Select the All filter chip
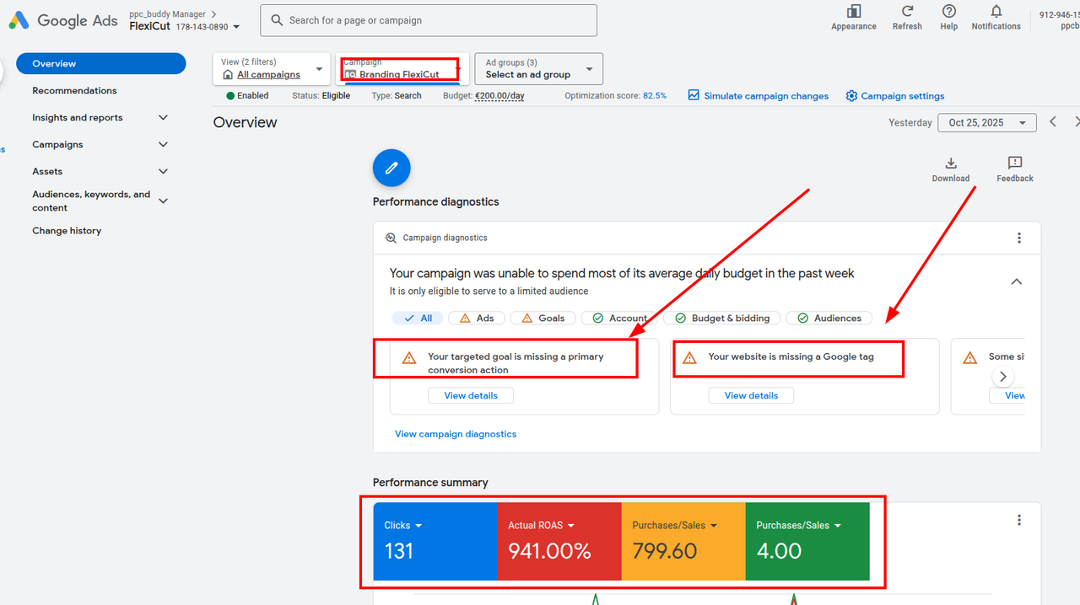The width and height of the screenshot is (1080, 605). pos(418,318)
